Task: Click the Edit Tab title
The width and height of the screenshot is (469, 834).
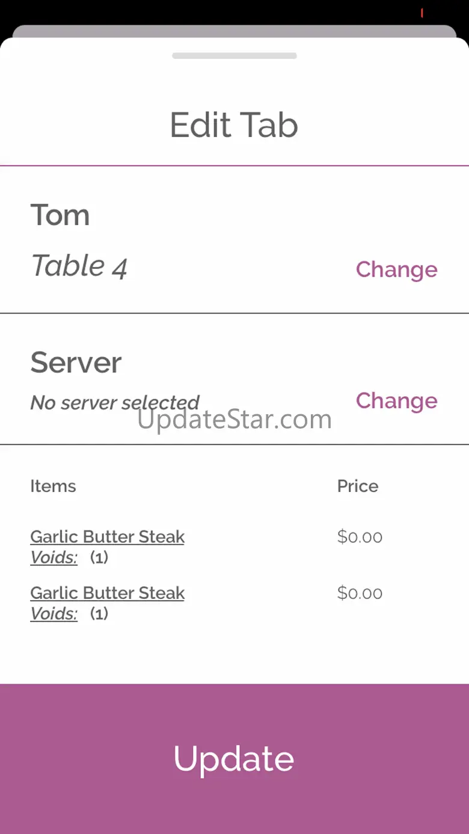Action: click(234, 125)
